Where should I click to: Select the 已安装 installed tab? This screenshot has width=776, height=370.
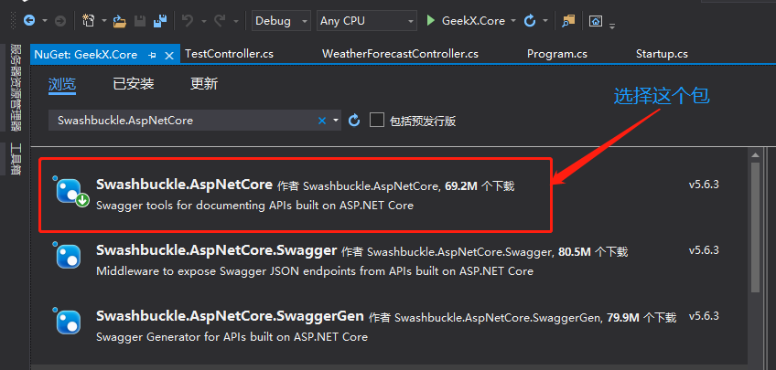[x=133, y=84]
